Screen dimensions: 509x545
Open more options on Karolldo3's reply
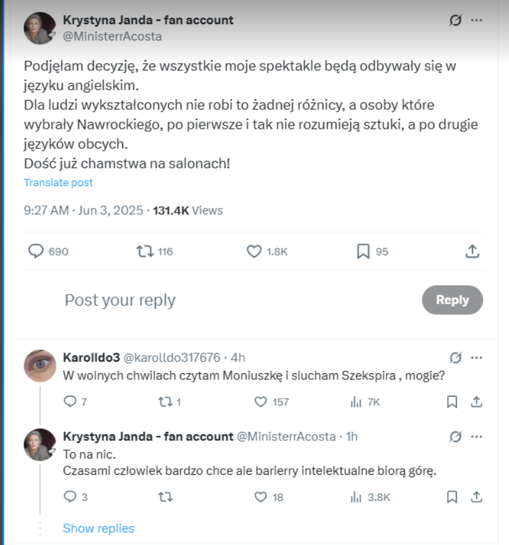tap(476, 358)
